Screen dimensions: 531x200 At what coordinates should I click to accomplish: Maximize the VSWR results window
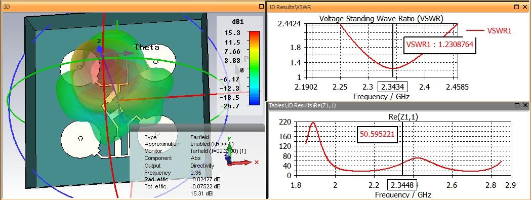tap(517, 7)
